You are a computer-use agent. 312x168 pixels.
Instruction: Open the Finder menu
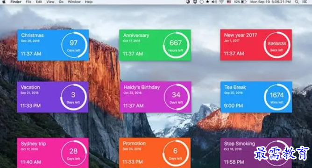click(x=16, y=2)
